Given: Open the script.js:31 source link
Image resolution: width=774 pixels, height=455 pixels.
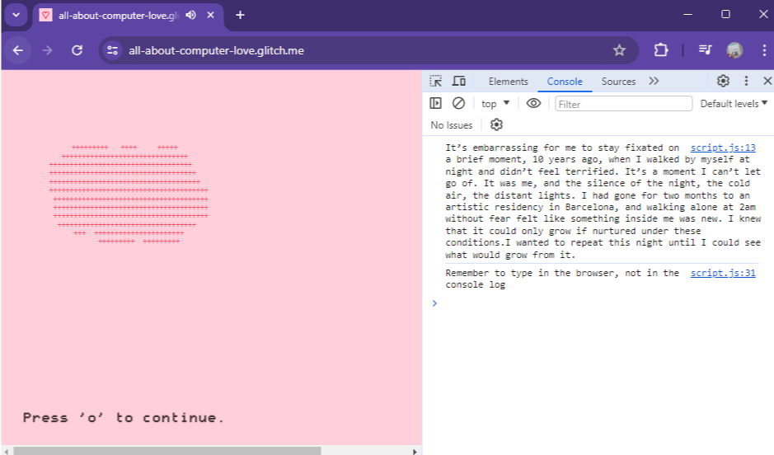Looking at the screenshot, I should click(x=723, y=273).
